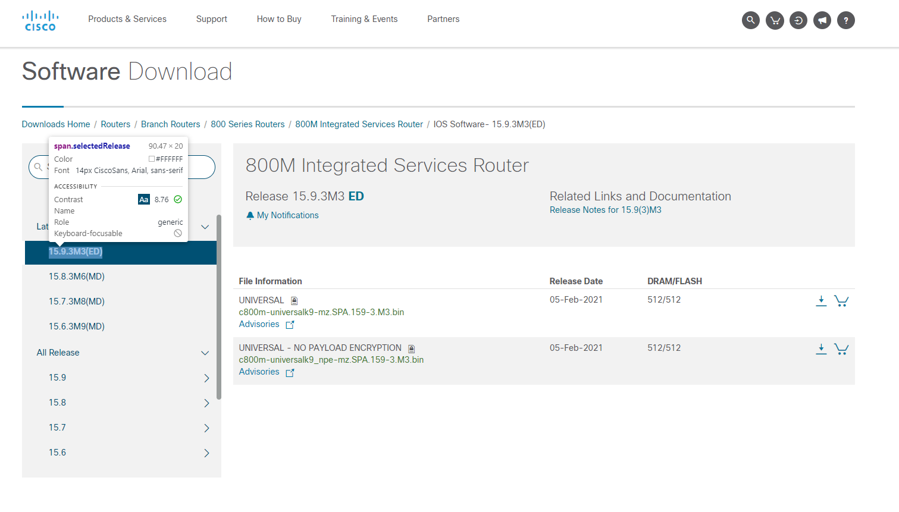Open the Partners menu
This screenshot has height=512, width=899.
tap(443, 19)
